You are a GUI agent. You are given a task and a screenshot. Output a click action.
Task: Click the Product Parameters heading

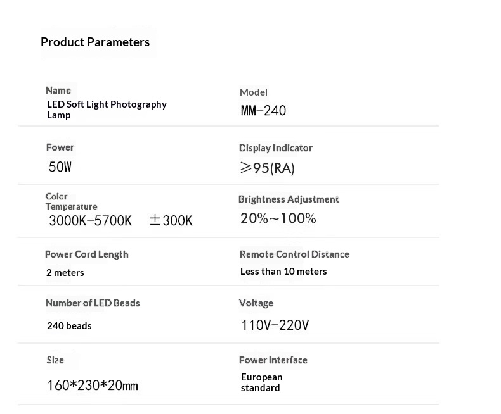point(95,42)
